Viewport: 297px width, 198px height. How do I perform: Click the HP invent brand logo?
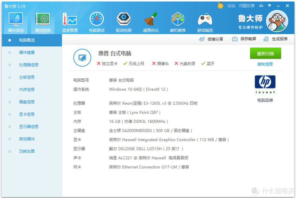(x=265, y=84)
